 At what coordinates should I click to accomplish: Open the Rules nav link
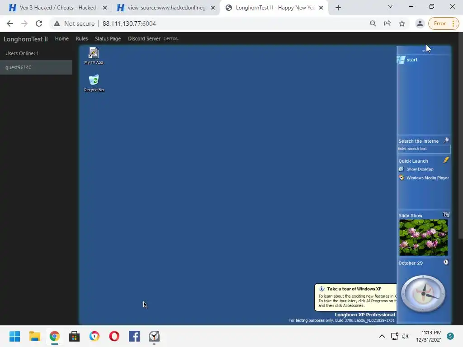[x=82, y=39]
